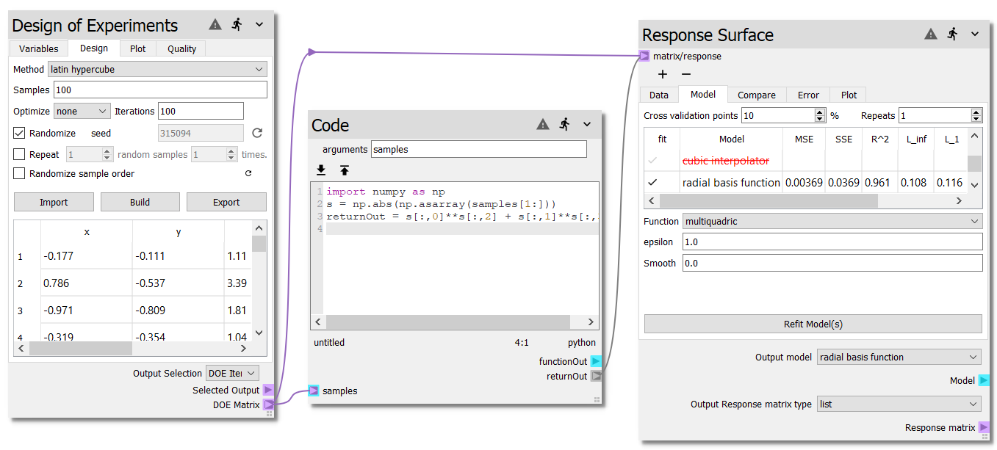The height and width of the screenshot is (450, 997).
Task: Uncheck the Randomize checkbox
Action: coord(20,133)
